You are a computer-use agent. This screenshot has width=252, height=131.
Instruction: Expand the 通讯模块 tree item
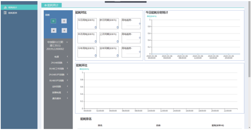click(x=67, y=99)
